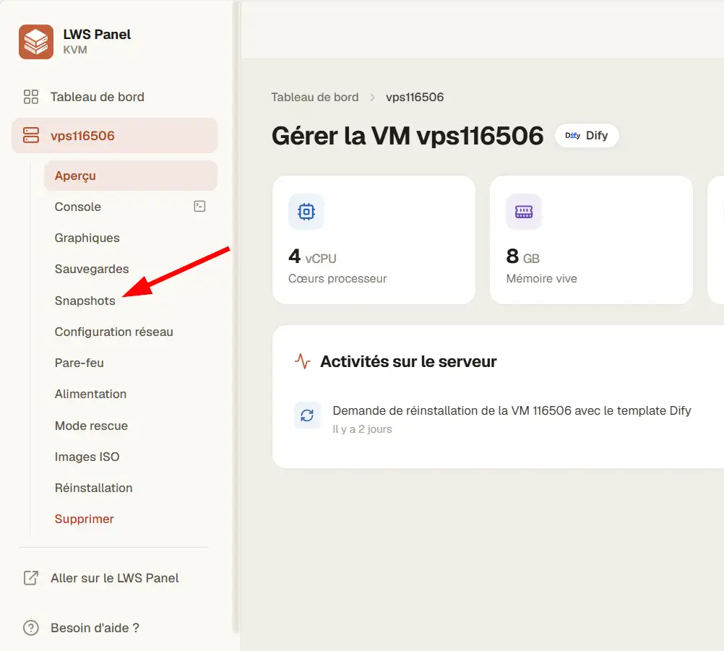This screenshot has width=724, height=651.
Task: Click vps116506 in breadcrumb
Action: tap(415, 97)
